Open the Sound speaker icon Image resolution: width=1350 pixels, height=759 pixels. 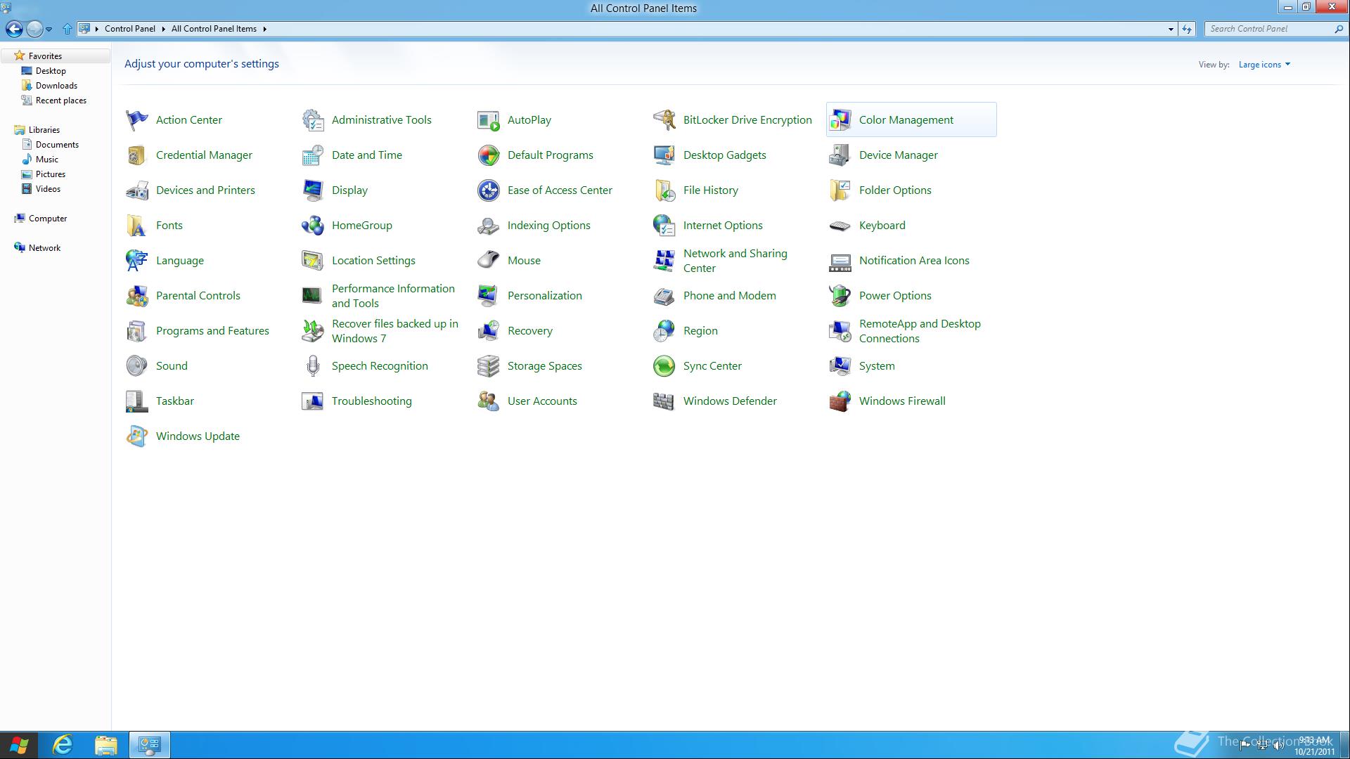(x=136, y=366)
